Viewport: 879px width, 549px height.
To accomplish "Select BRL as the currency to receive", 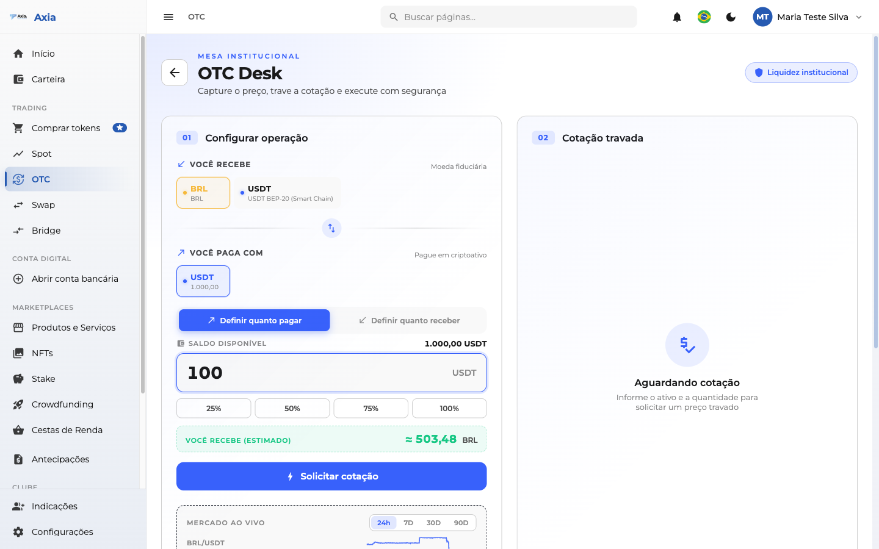I will (203, 193).
